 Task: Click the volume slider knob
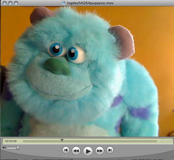(18, 148)
